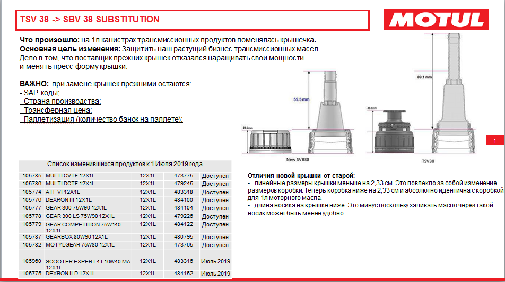Screen dimensions: 505x282
Task: Click 'Июль 2019' in DEXRON II-D row
Action: (x=215, y=274)
